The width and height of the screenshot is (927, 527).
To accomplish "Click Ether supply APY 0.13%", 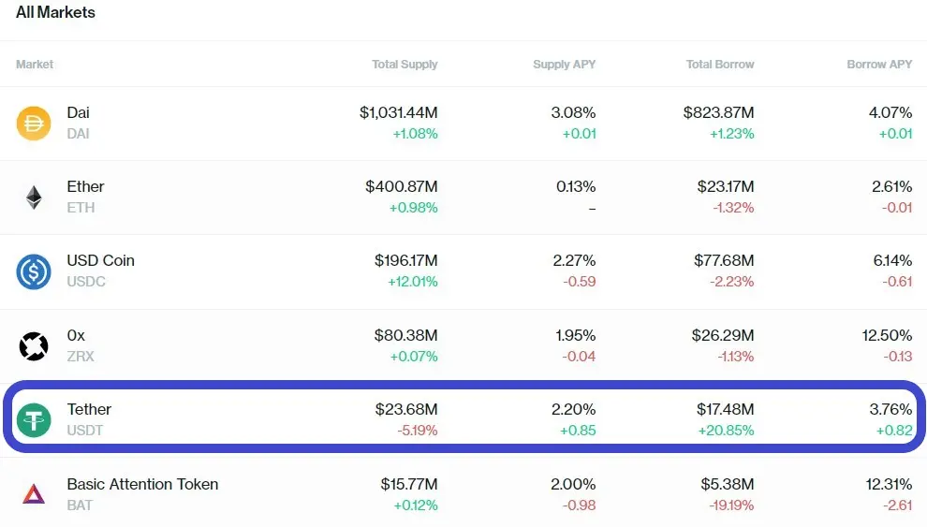I will (576, 186).
